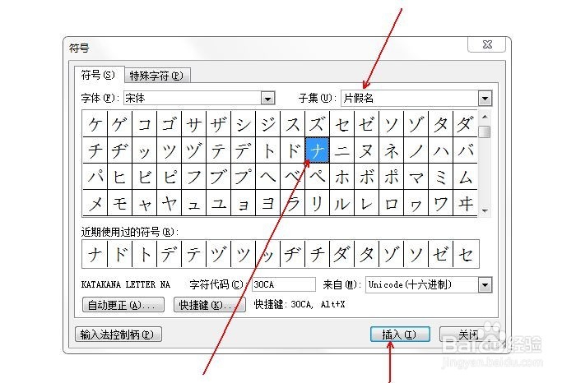576x383 pixels.
Task: Select the モ symbol in the grid
Action: [x=120, y=203]
